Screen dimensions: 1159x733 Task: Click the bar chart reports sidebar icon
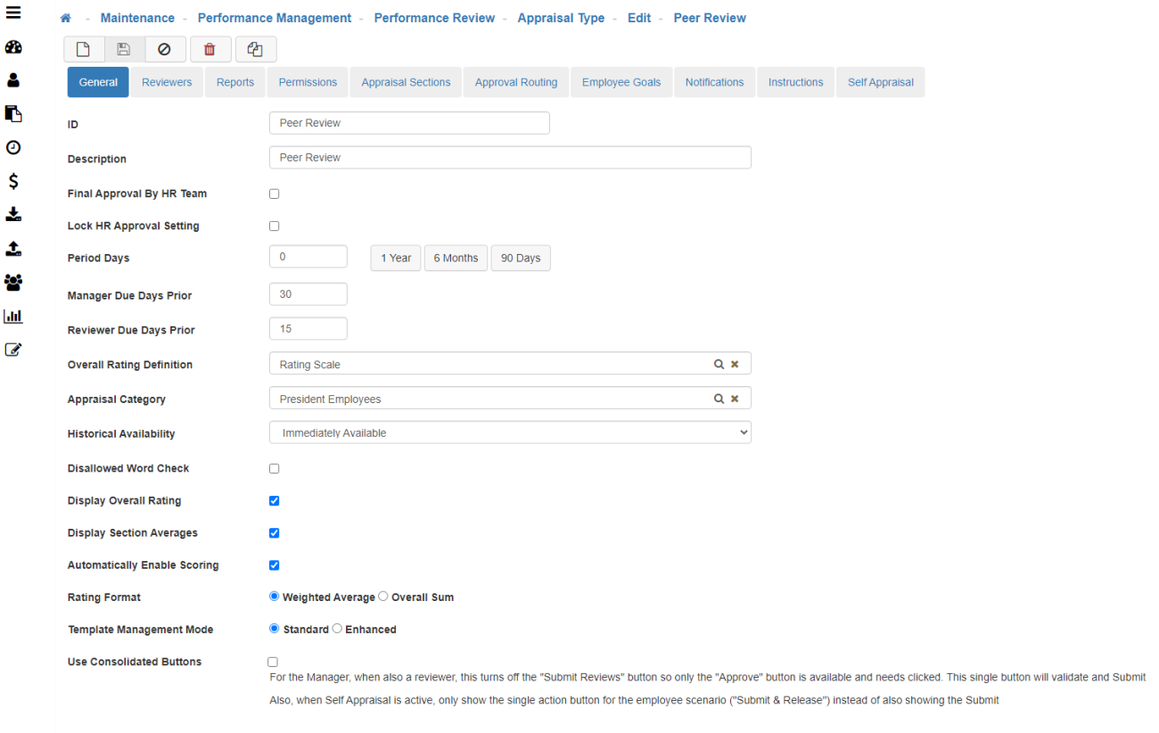[x=13, y=316]
